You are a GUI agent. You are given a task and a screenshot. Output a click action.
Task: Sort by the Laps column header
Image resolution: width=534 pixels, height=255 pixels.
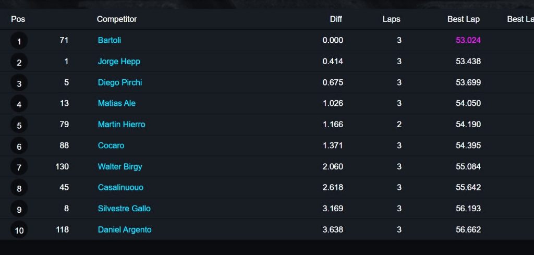391,19
